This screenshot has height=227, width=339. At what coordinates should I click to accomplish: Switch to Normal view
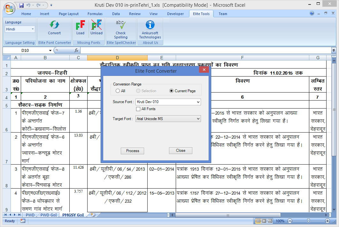[258, 221]
